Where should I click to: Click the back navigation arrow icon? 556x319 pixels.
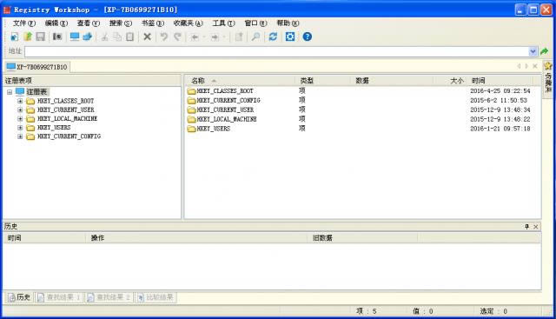[x=195, y=37]
